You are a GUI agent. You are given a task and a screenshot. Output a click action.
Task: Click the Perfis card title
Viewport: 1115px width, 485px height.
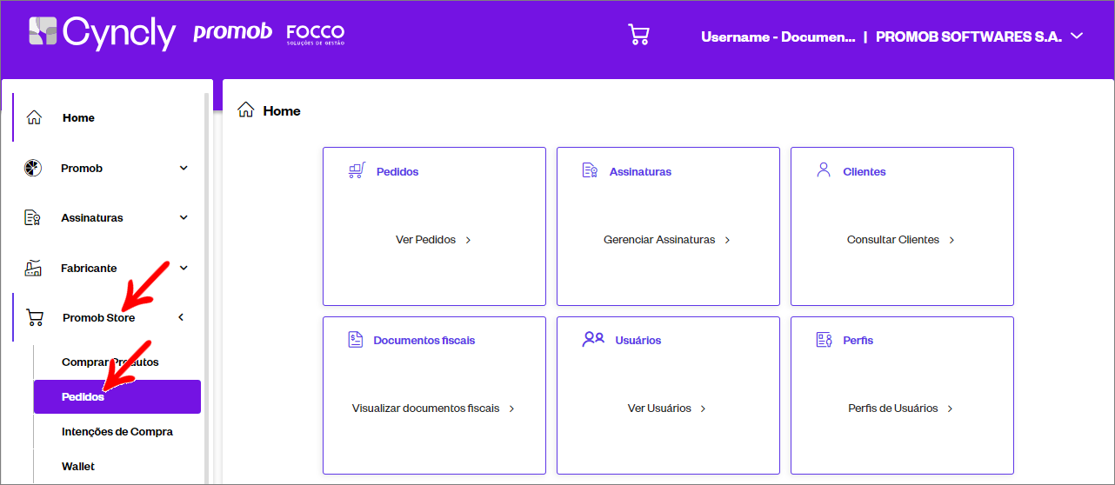(x=858, y=341)
